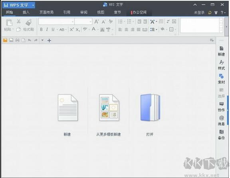
Task: Click the Increase Indent icon
Action: [145, 22]
